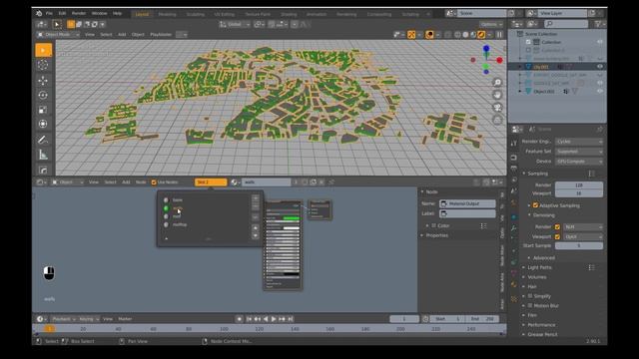Select the Scale tool
Screen dimensions: 639x359
coord(43,110)
